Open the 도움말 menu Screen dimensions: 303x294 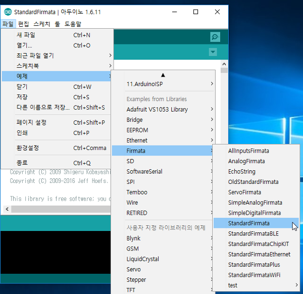pos(73,24)
